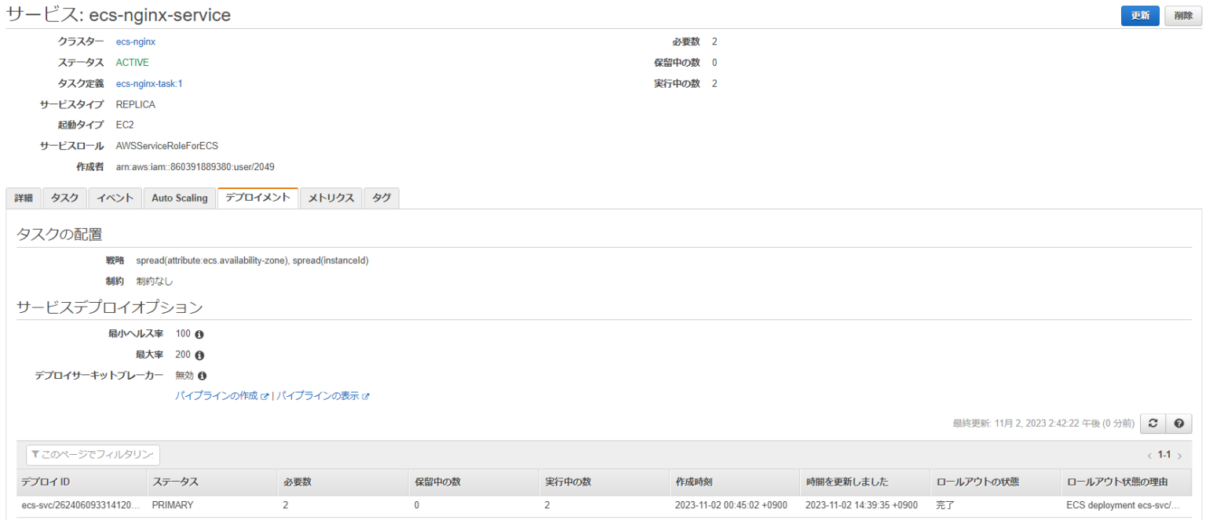Select the Auto Scaling tab

pos(179,198)
